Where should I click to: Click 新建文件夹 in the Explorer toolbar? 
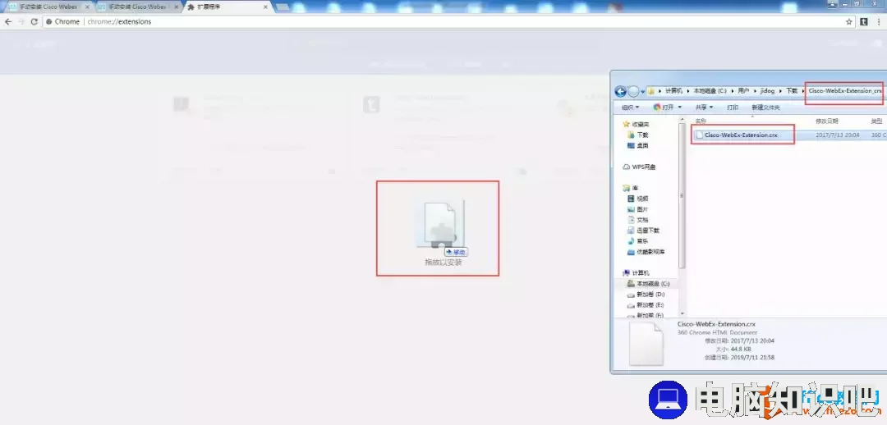point(765,107)
